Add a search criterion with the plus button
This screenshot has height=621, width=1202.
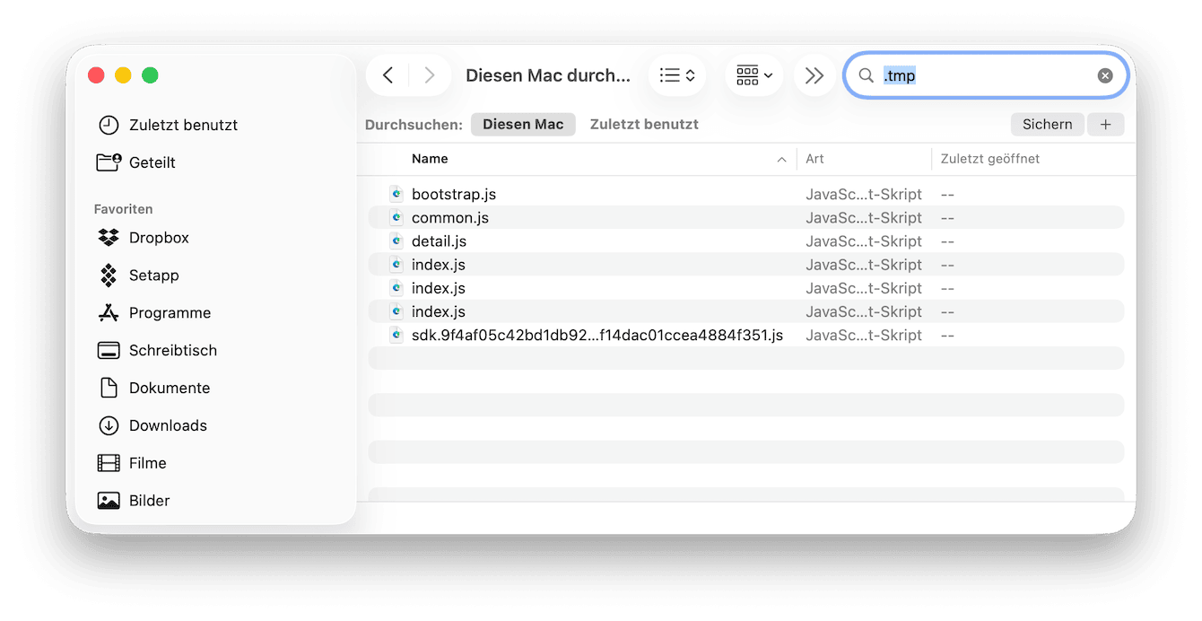(x=1106, y=124)
